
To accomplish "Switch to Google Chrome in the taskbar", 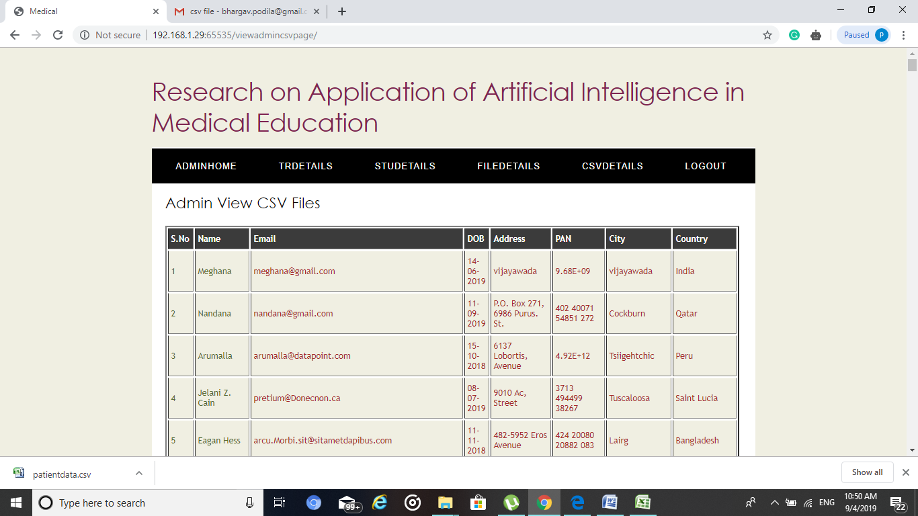I will [x=544, y=503].
